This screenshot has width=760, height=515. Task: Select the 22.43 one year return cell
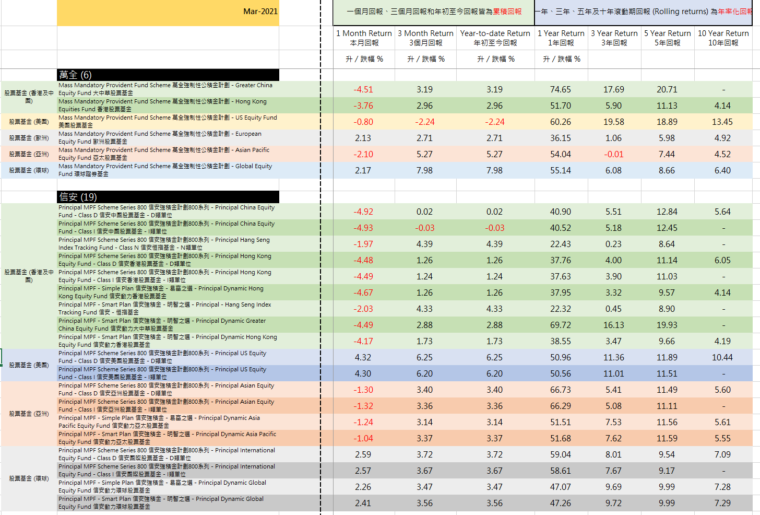(x=561, y=244)
